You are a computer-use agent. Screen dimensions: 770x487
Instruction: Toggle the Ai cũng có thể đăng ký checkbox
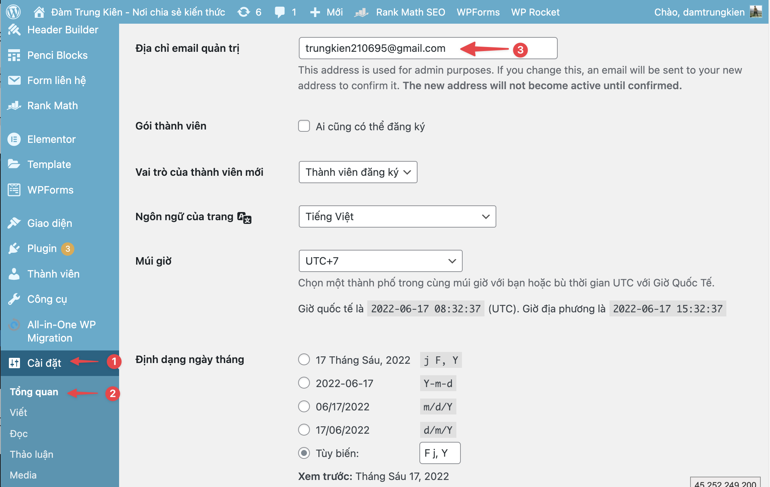(x=304, y=126)
